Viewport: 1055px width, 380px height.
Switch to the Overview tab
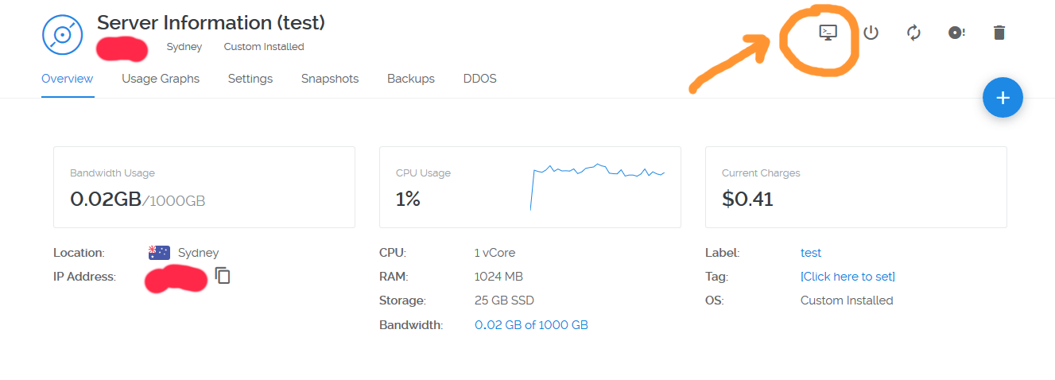point(68,79)
